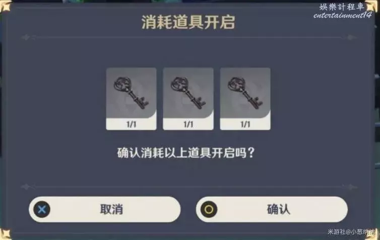380x240 pixels.
Task: Click the top-left gold corner ornament
Action: [6, 6]
